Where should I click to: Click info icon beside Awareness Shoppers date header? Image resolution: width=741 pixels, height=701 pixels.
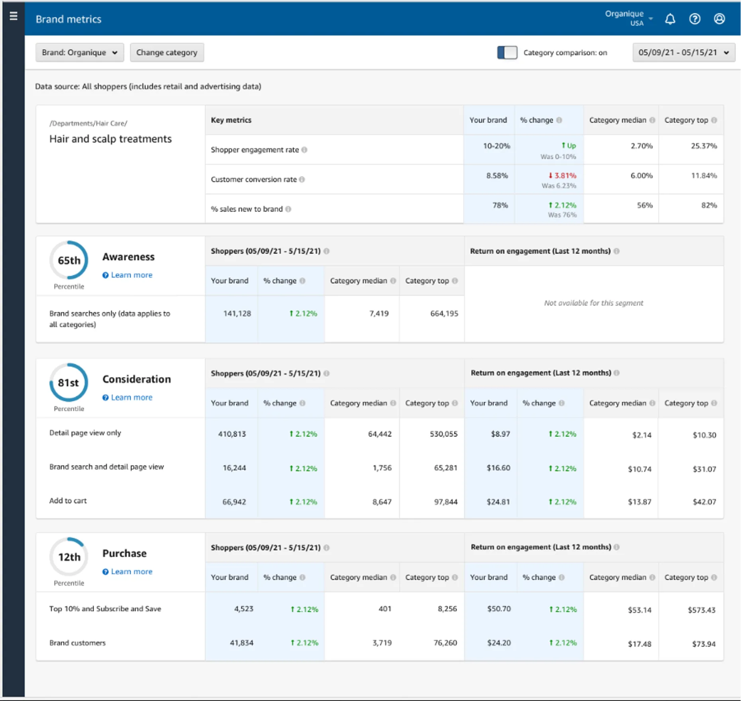327,251
